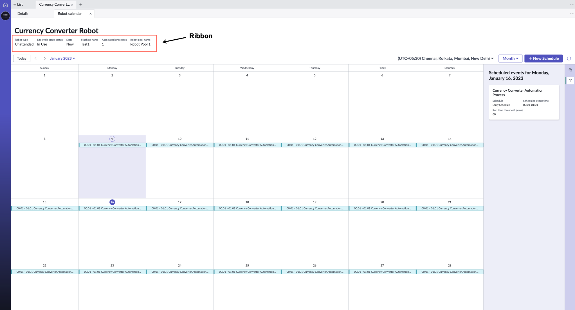Open the scheduled event on Tuesday the 17th

[180, 209]
